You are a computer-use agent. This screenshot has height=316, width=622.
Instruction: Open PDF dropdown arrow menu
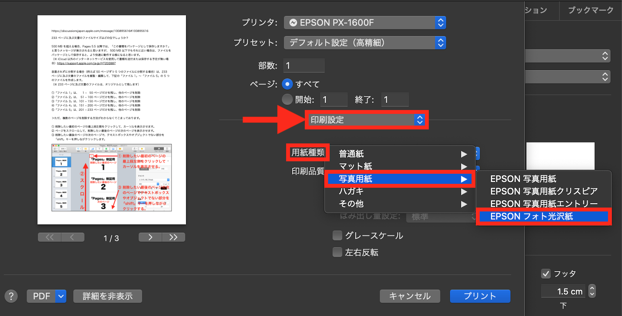coord(61,296)
